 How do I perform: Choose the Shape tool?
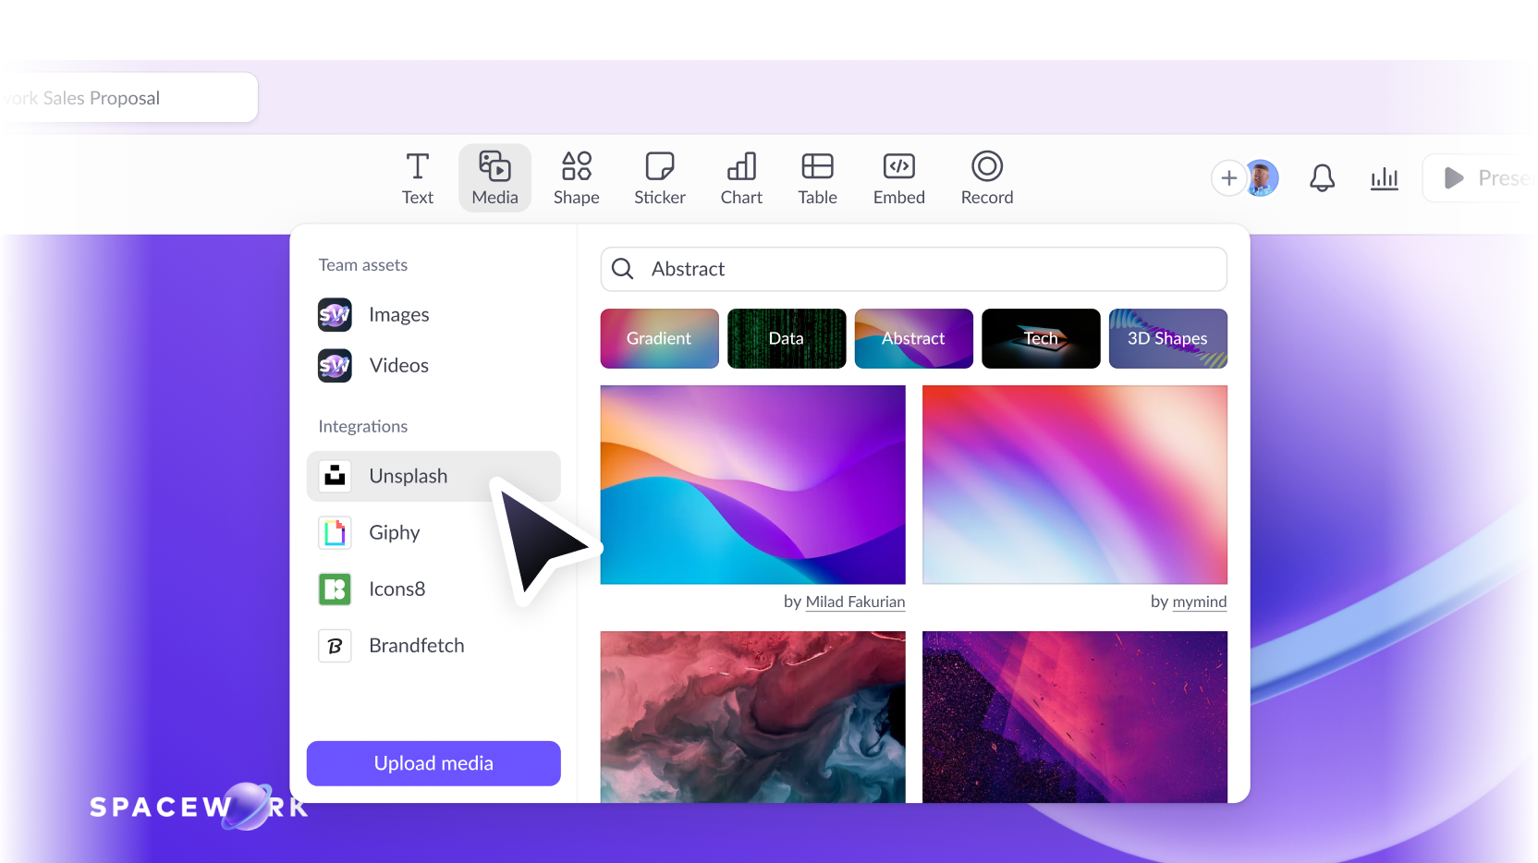[x=576, y=178]
